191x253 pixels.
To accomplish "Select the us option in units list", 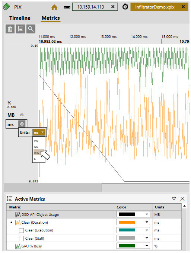I will 36,147.
